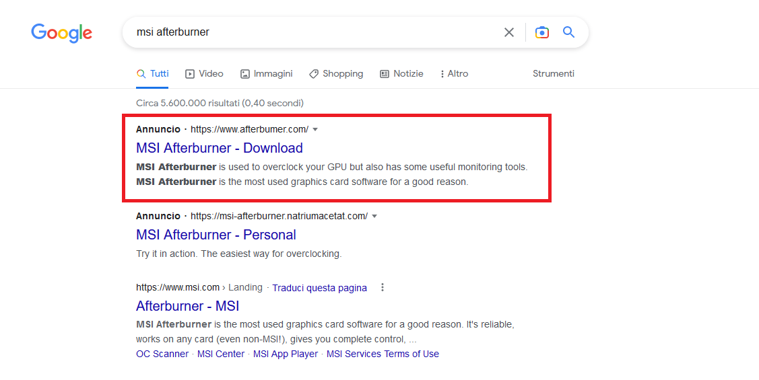The image size is (759, 380).
Task: Open MSI App Player sitelink
Action: 286,354
